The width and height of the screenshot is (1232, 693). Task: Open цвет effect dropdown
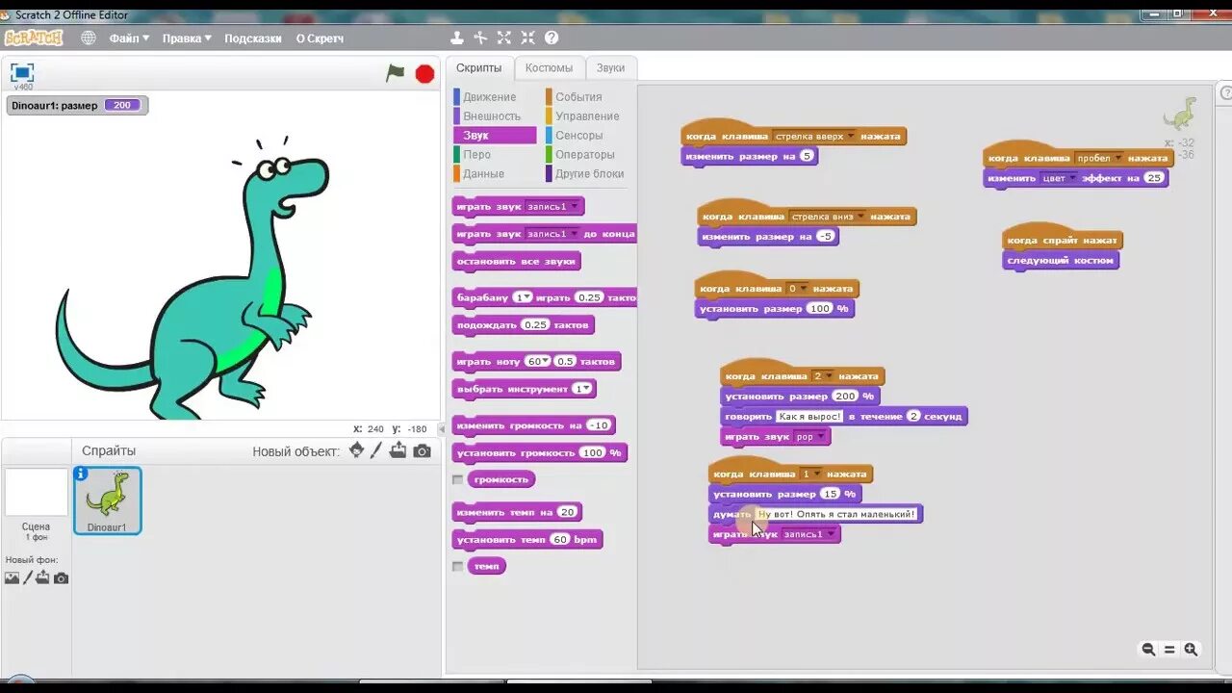point(1072,178)
